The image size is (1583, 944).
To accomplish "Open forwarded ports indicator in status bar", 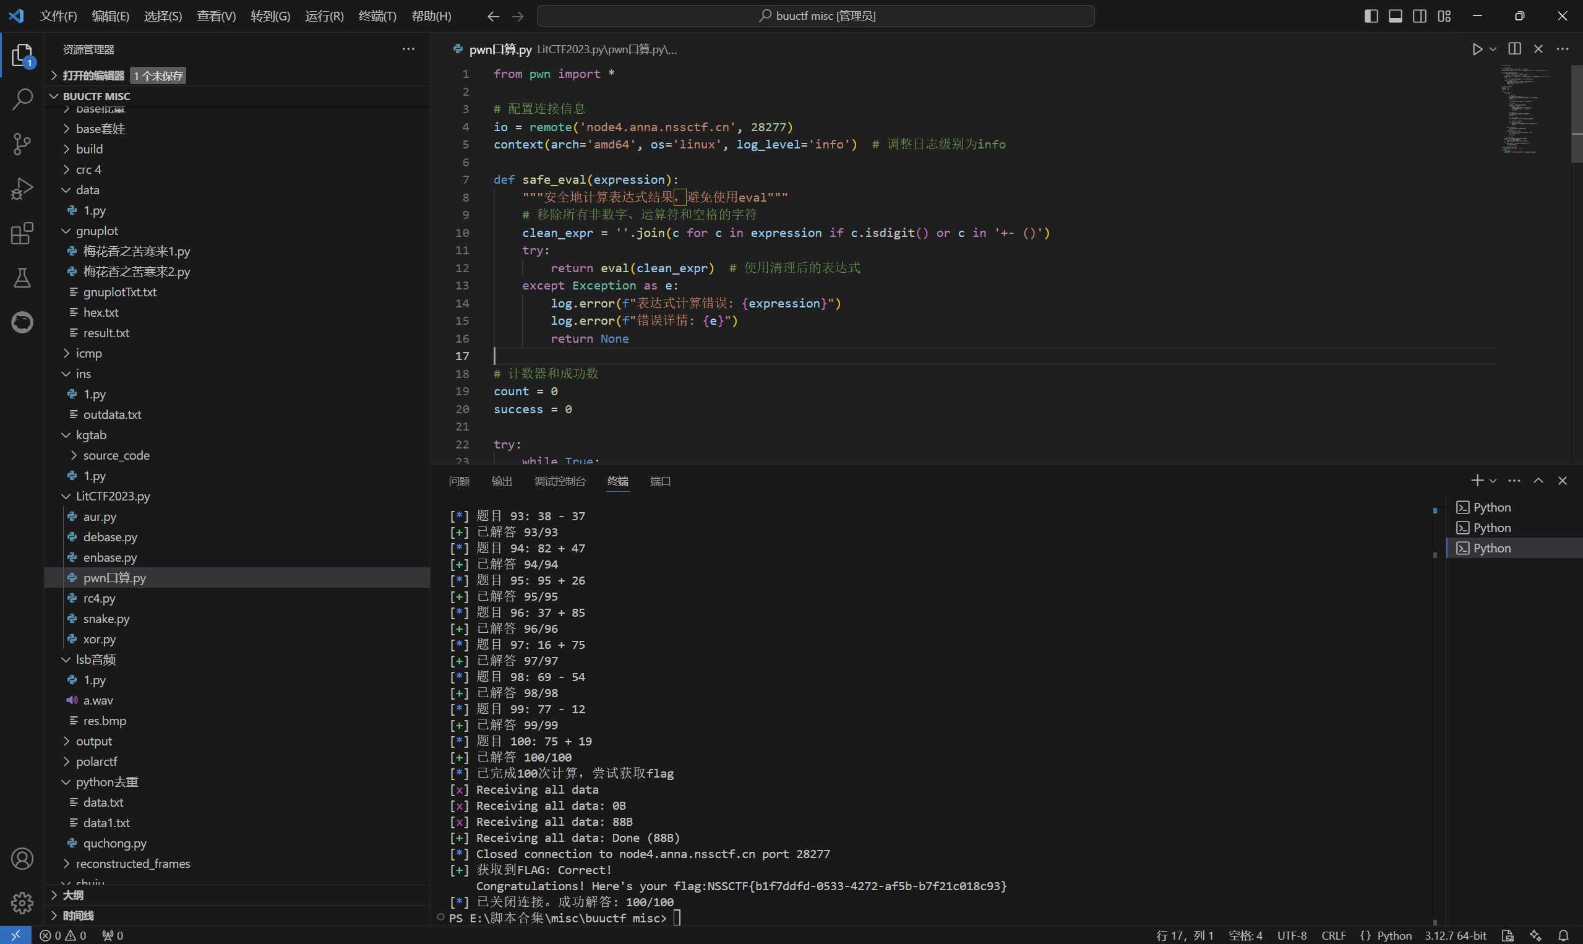I will coord(113,935).
